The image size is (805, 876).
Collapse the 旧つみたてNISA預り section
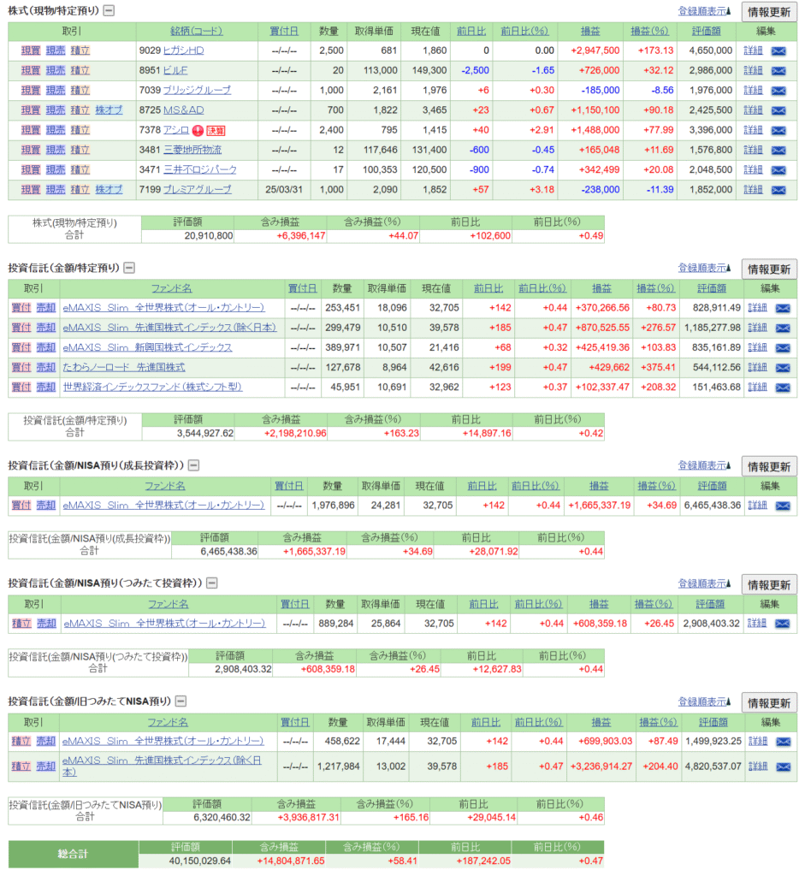181,701
